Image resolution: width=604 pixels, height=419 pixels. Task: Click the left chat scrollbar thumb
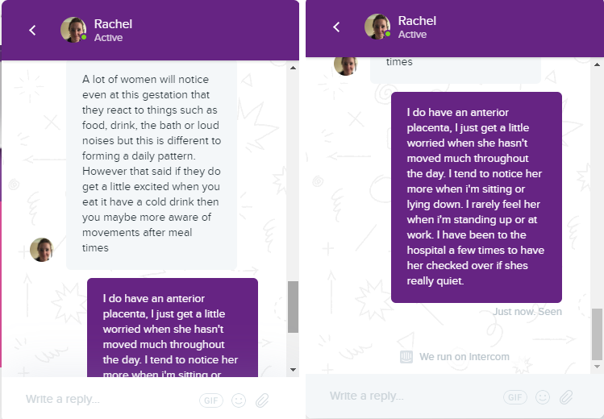(294, 306)
